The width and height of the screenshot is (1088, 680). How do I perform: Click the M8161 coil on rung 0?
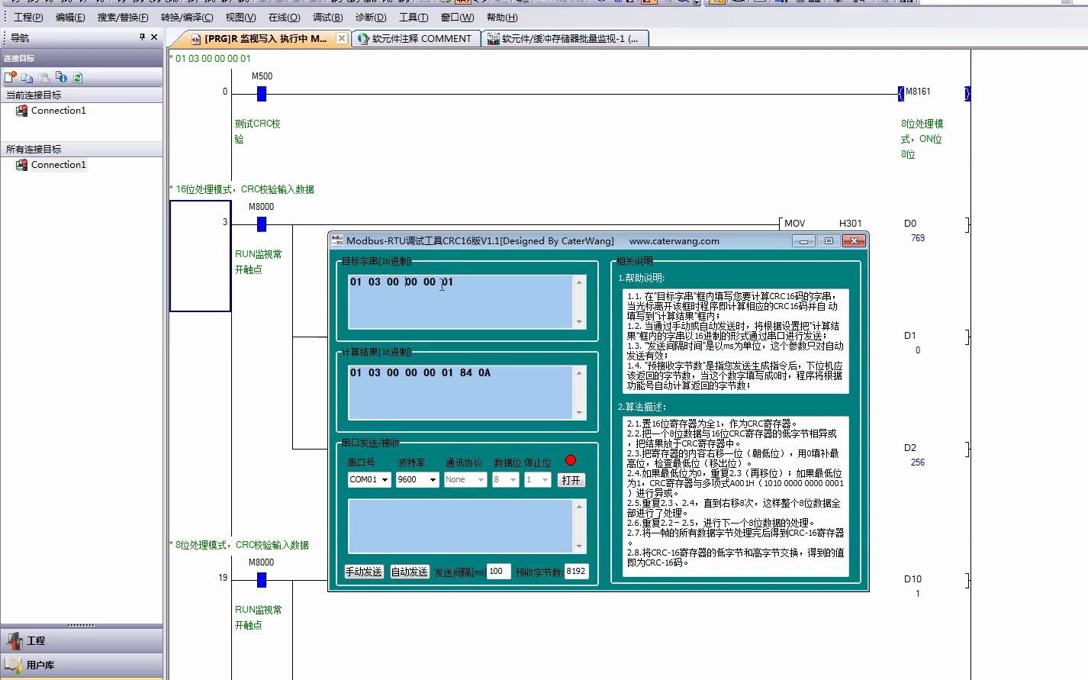pyautogui.click(x=934, y=93)
